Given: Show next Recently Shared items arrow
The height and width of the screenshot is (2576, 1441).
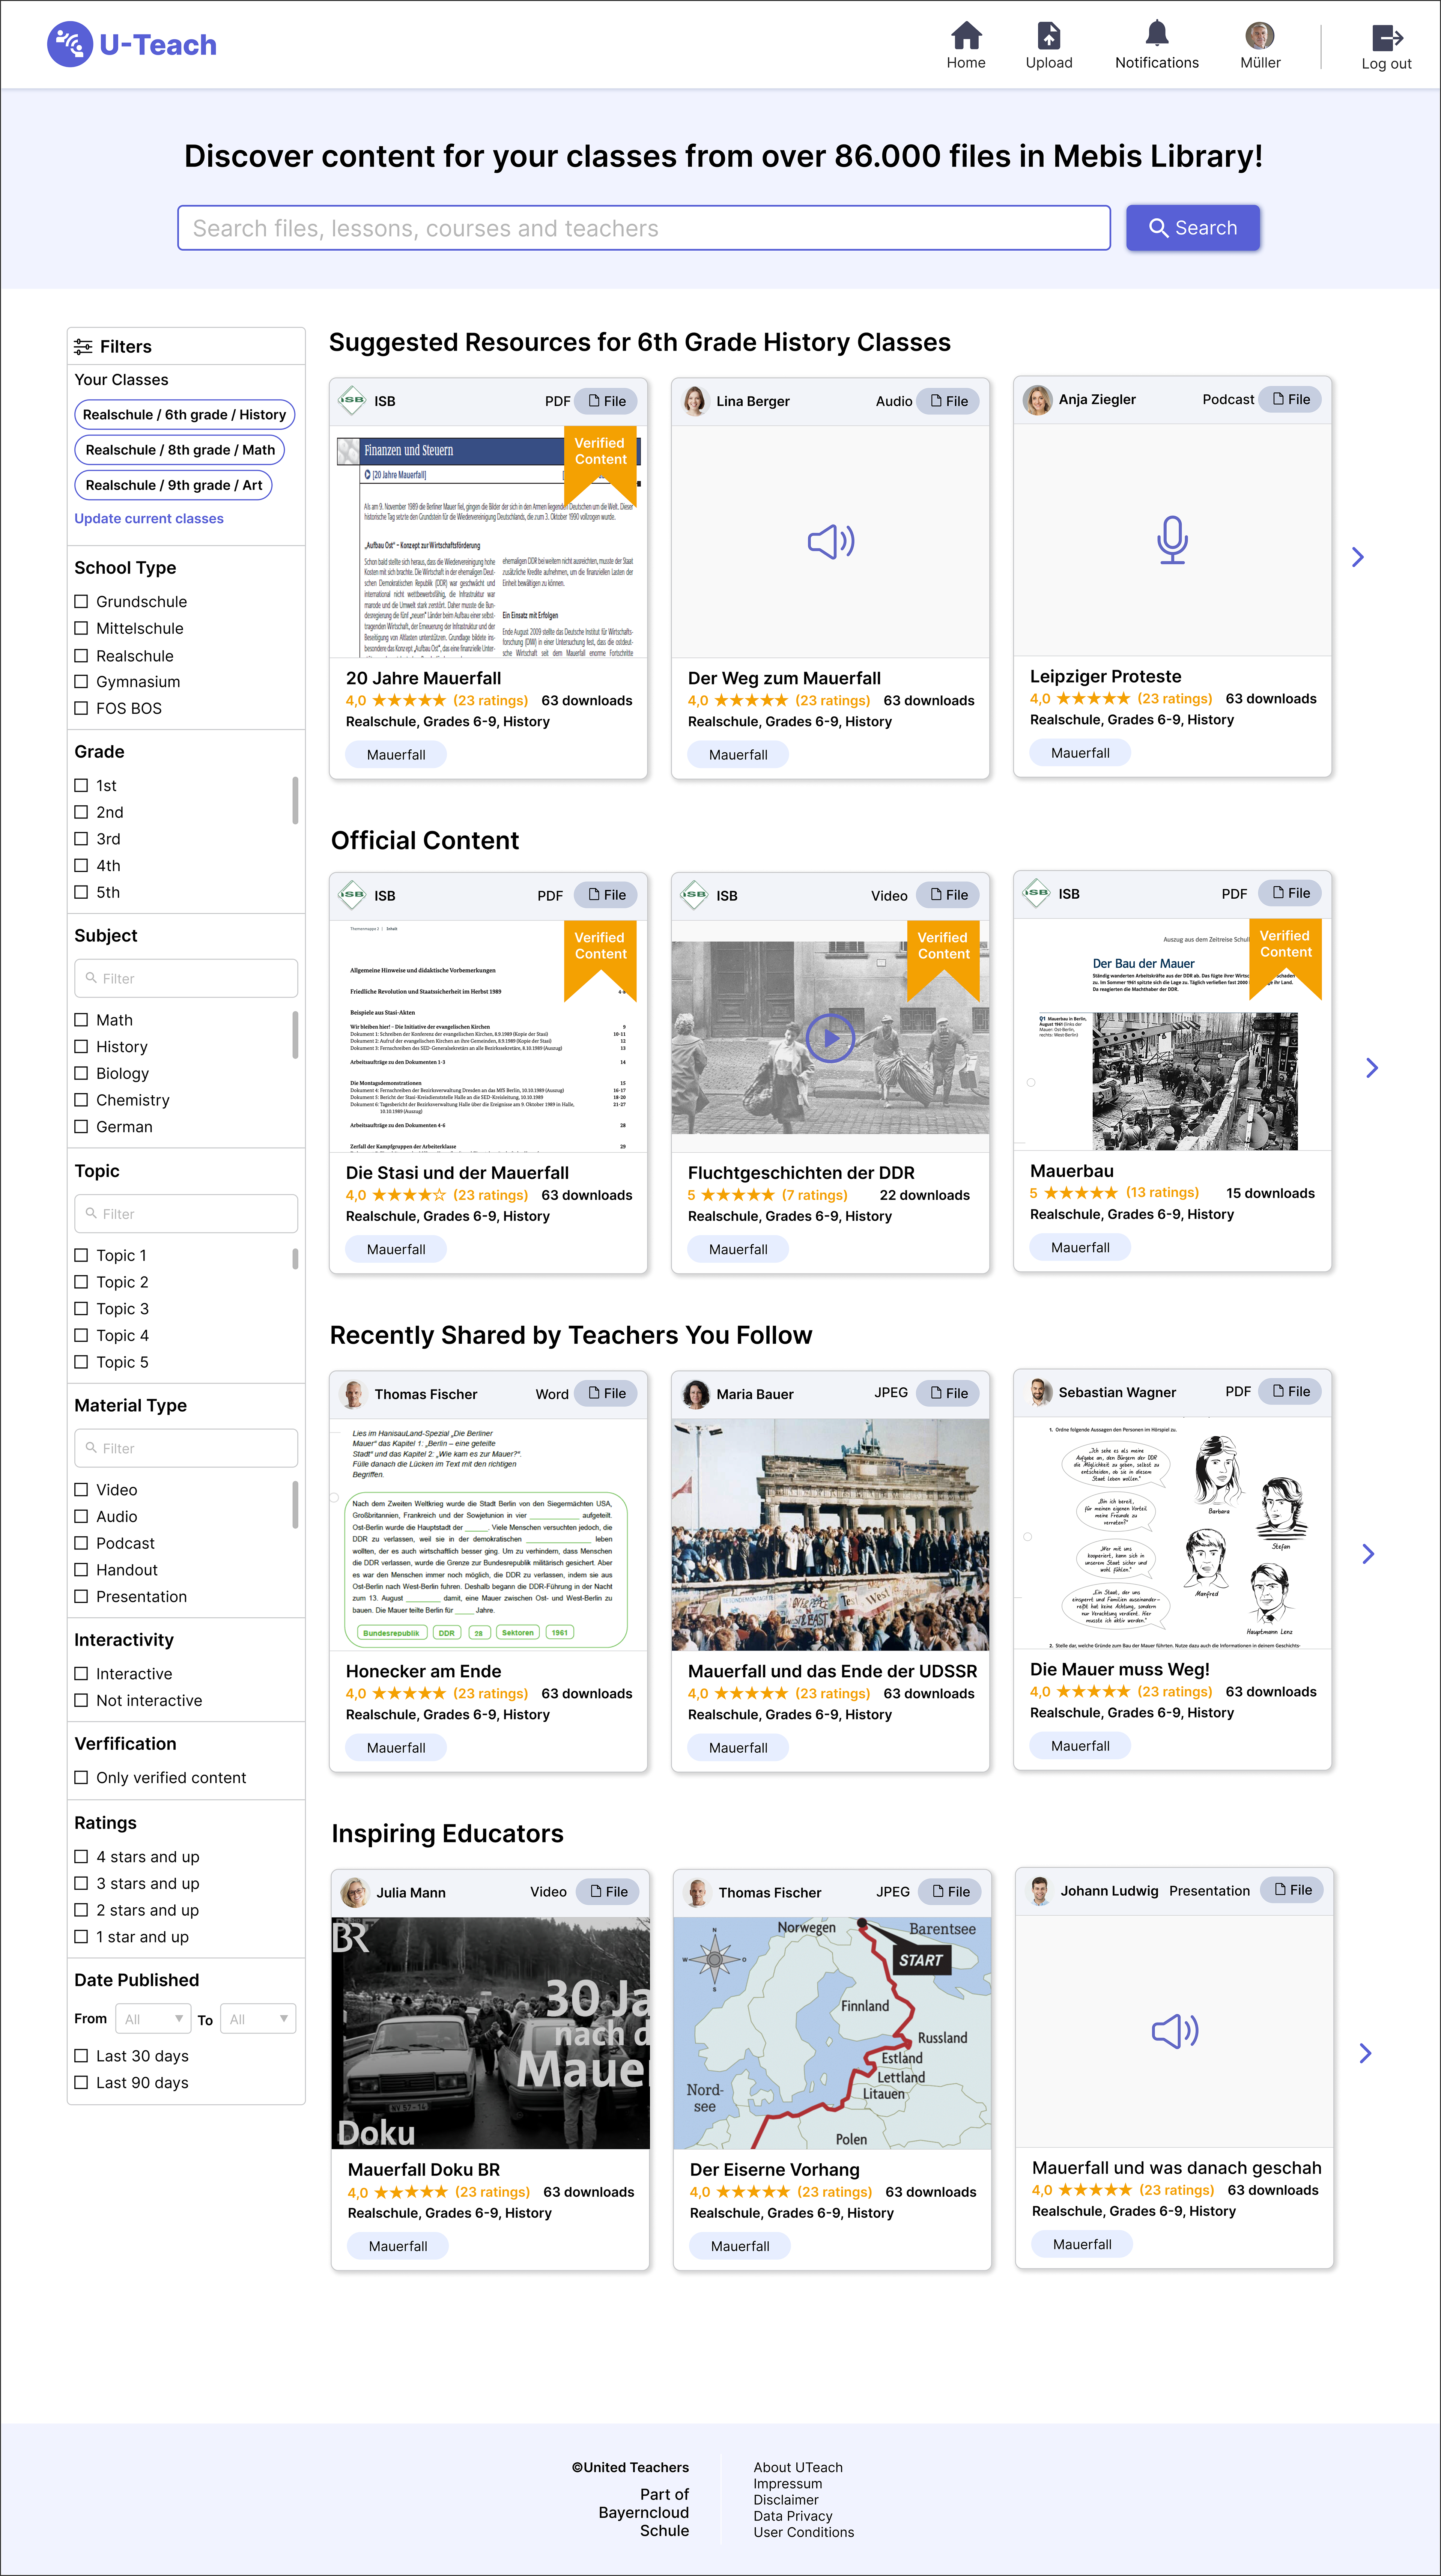Looking at the screenshot, I should tap(1368, 1554).
